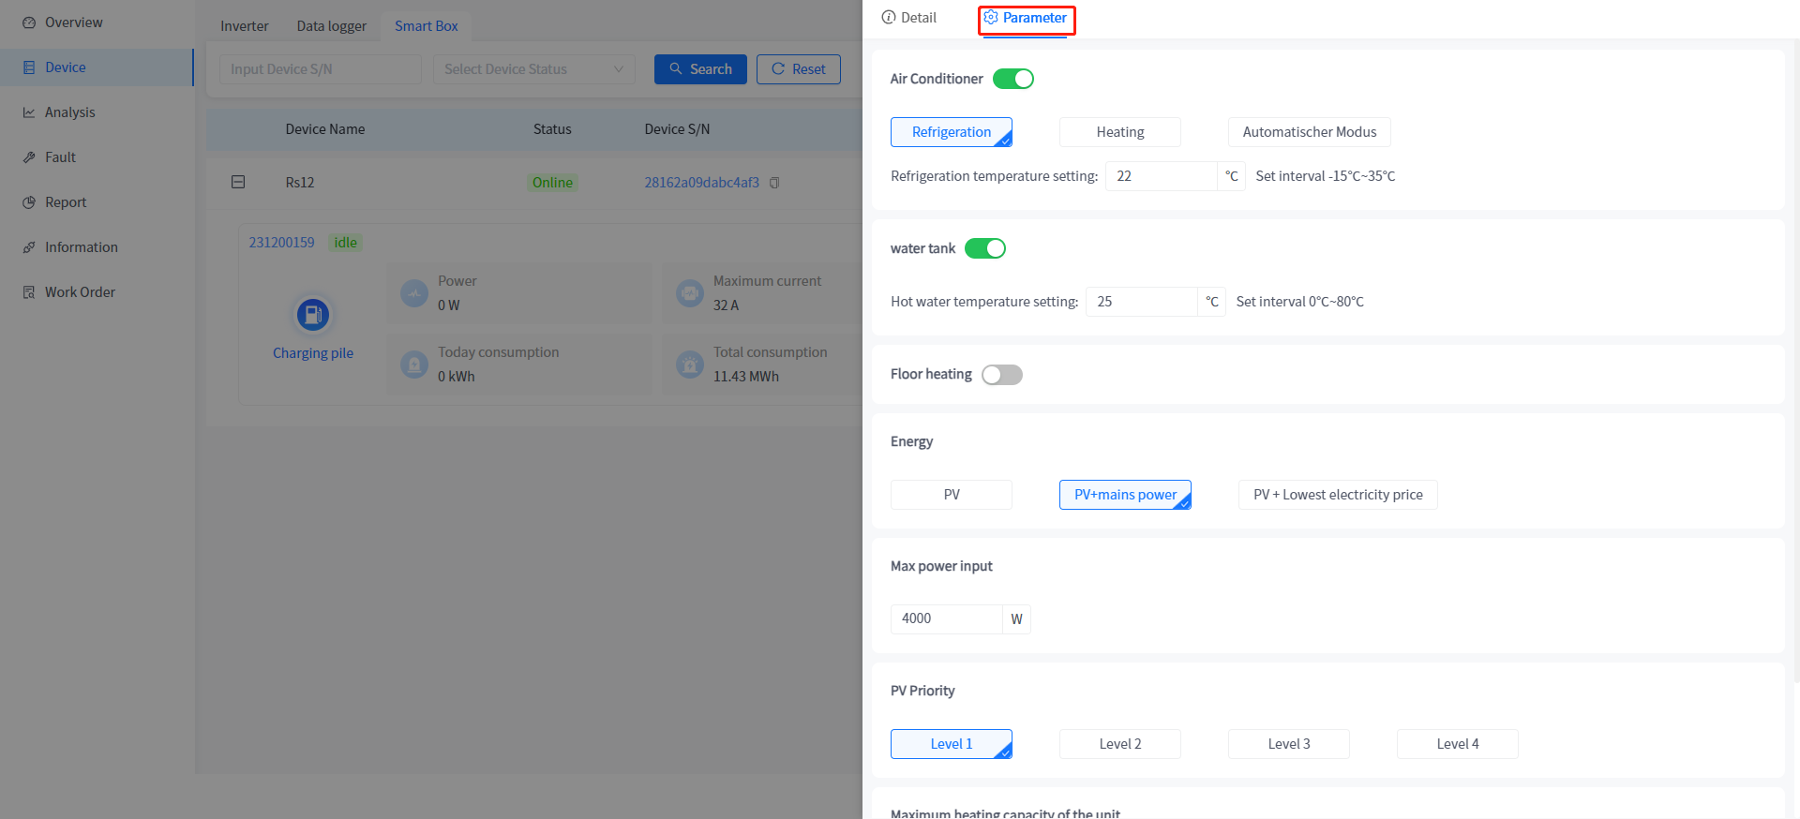
Task: Click the Max power input field
Action: click(x=946, y=618)
